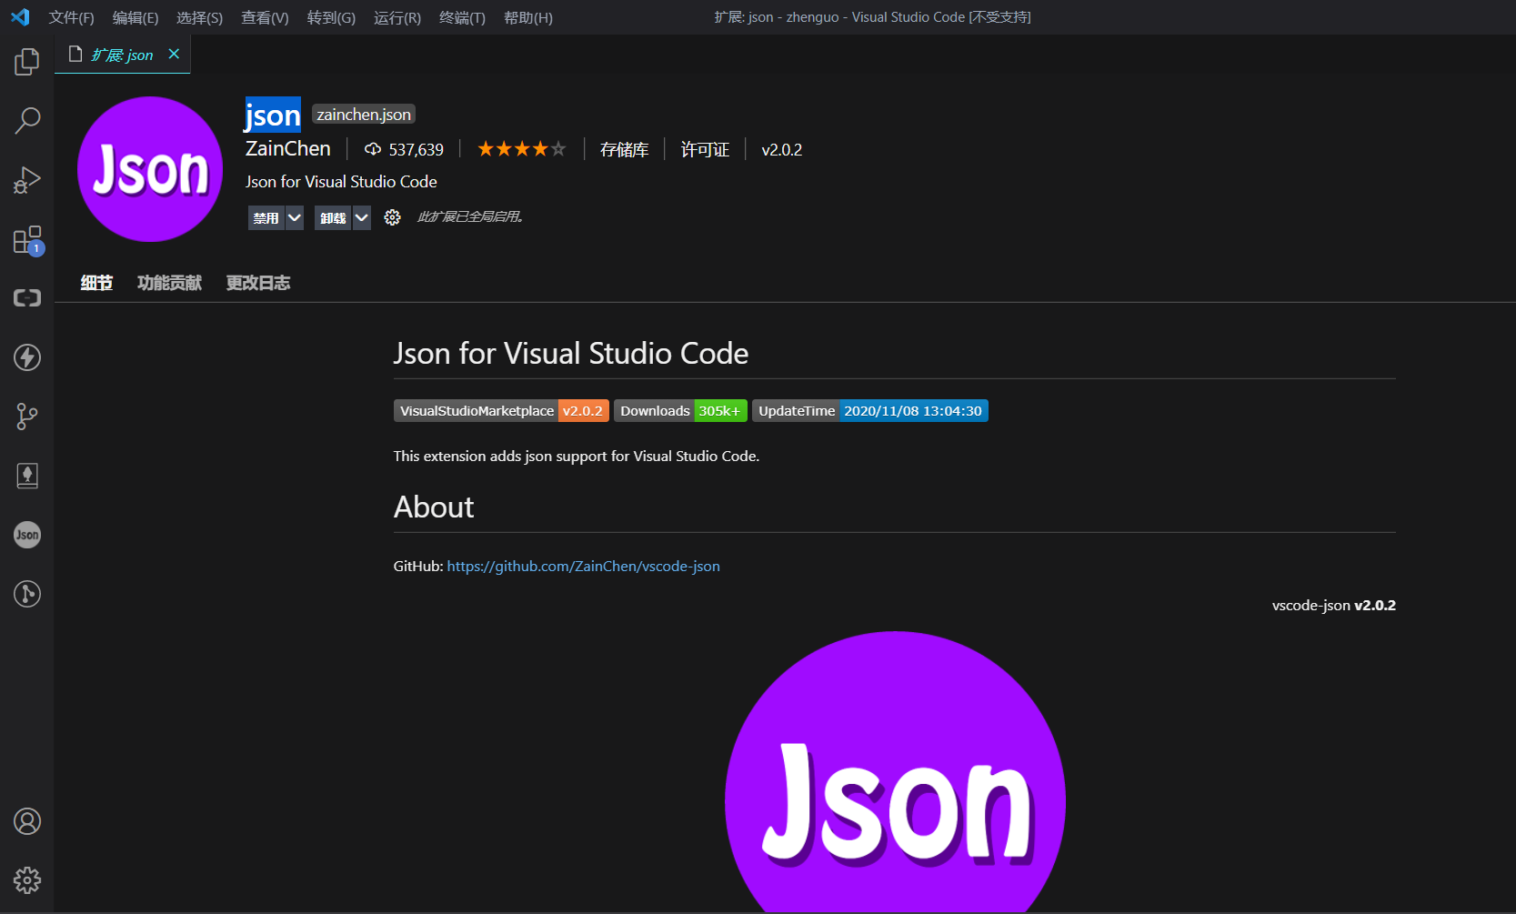This screenshot has width=1516, height=914.
Task: Switch to the 细节 tab
Action: pos(96,283)
